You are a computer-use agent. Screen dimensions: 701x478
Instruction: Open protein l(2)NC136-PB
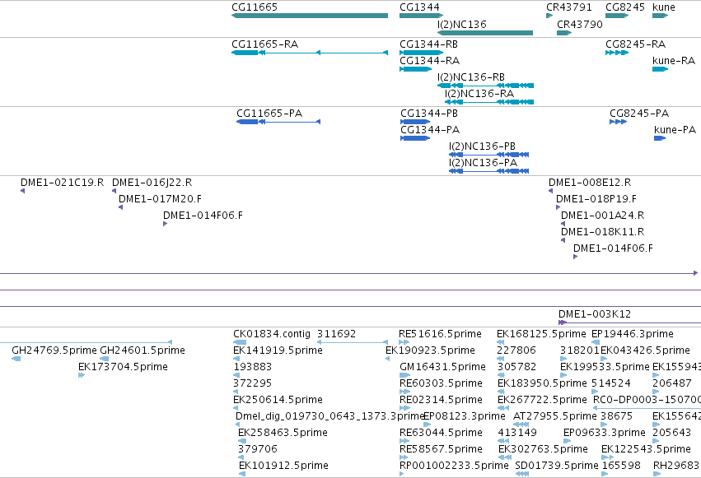[x=482, y=146]
